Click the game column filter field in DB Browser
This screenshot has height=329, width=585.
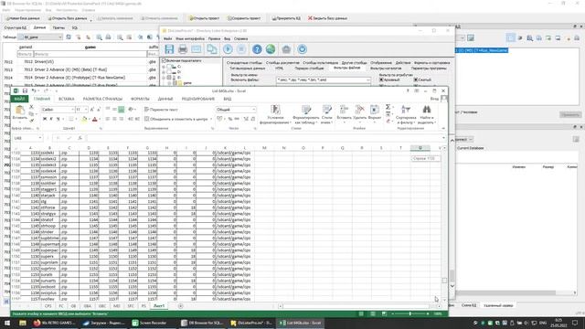(x=90, y=54)
